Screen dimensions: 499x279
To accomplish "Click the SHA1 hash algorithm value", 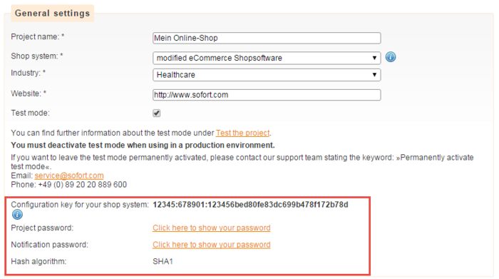I will point(163,261).
